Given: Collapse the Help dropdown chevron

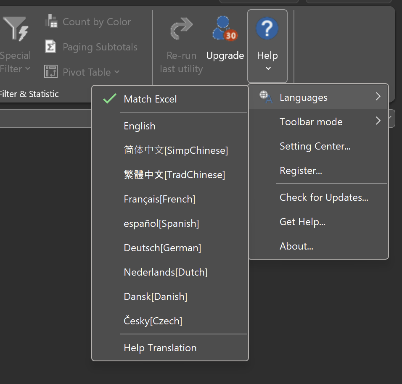Looking at the screenshot, I should [268, 68].
